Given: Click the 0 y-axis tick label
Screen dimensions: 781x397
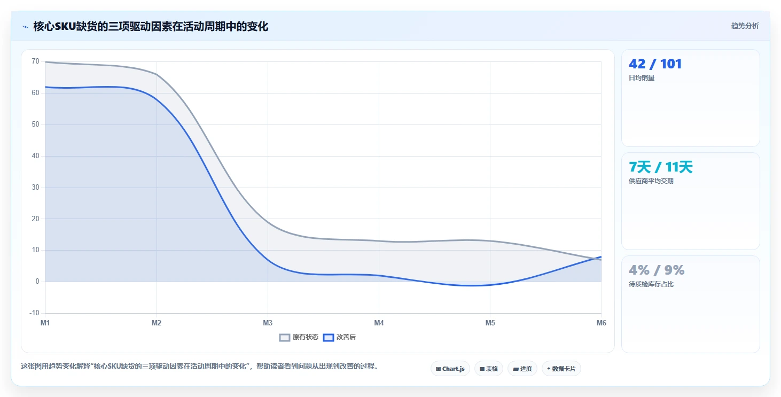Looking at the screenshot, I should (x=37, y=282).
